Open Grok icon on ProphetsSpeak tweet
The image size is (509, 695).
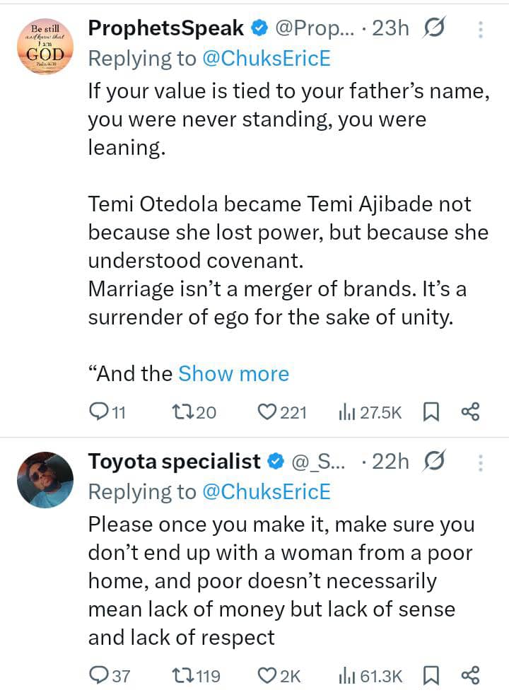pyautogui.click(x=433, y=28)
